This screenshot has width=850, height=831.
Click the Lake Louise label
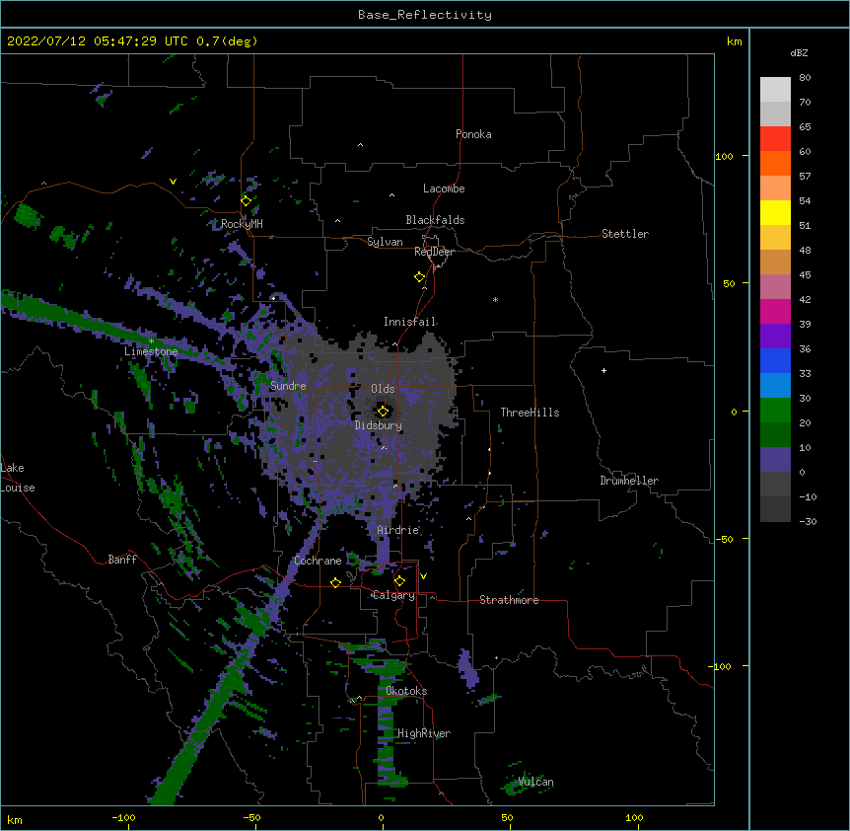click(18, 478)
